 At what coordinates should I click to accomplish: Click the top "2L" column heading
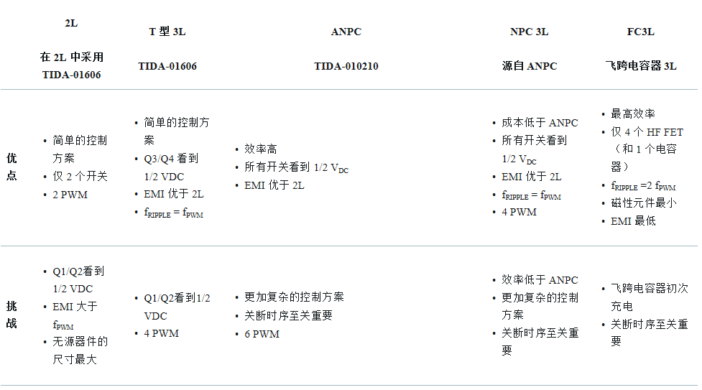coord(71,23)
